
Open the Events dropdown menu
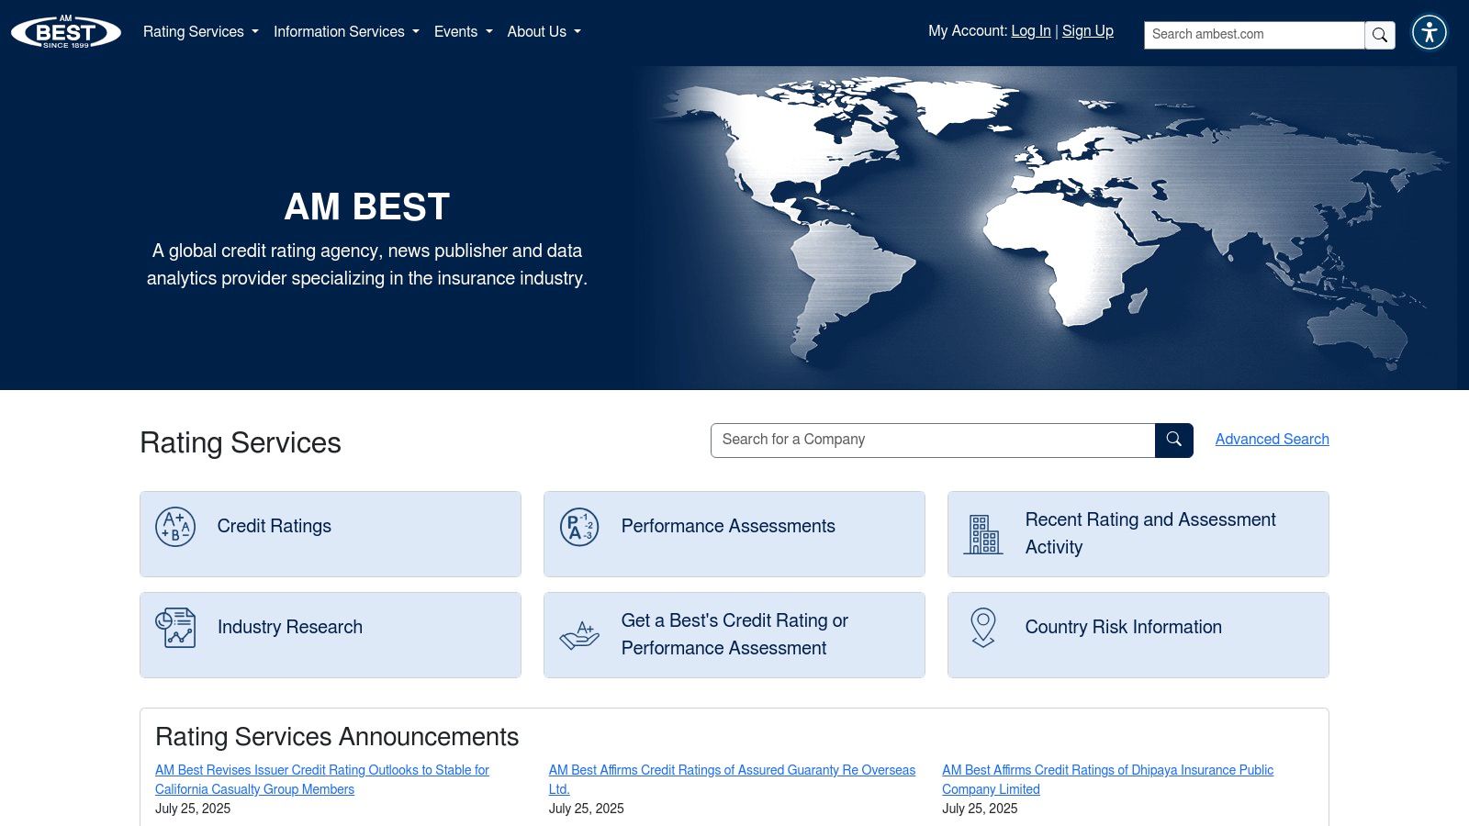(x=463, y=32)
